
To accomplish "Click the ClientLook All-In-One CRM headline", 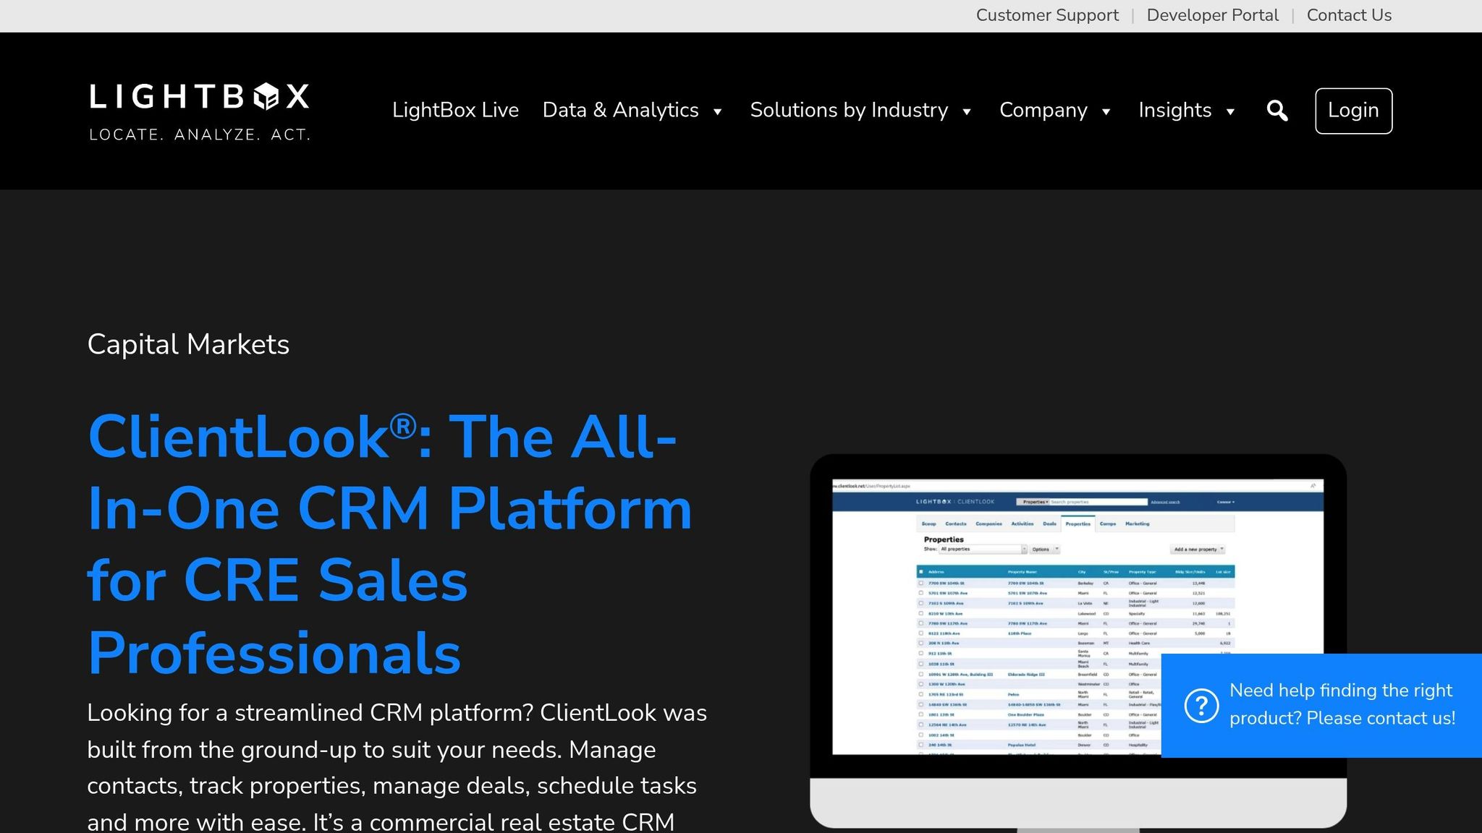I will (389, 544).
